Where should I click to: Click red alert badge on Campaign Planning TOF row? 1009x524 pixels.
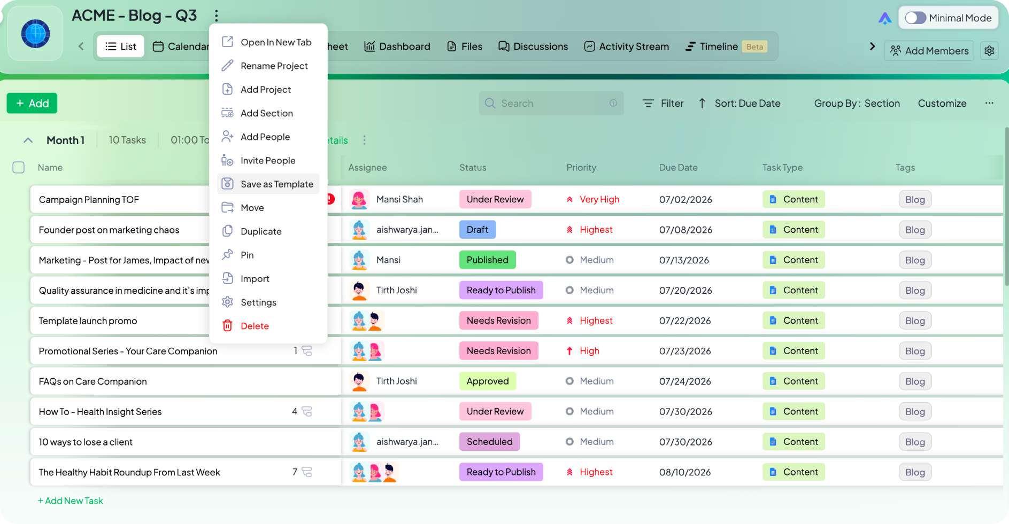pyautogui.click(x=331, y=199)
